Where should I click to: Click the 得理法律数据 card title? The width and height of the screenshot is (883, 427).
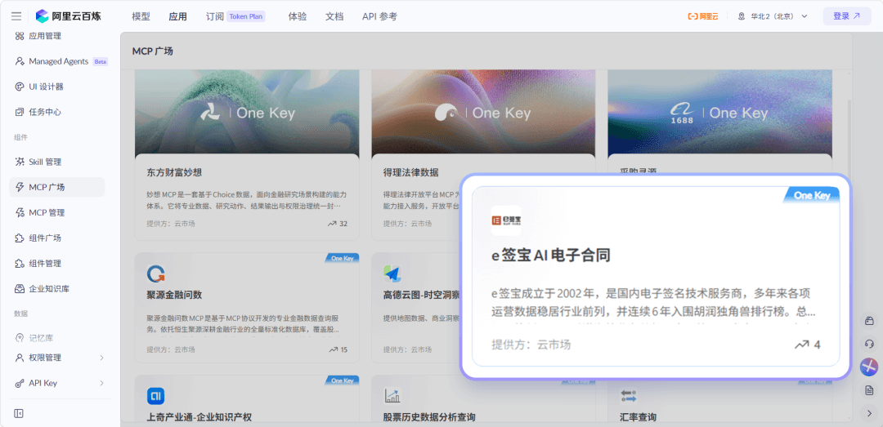(x=410, y=172)
